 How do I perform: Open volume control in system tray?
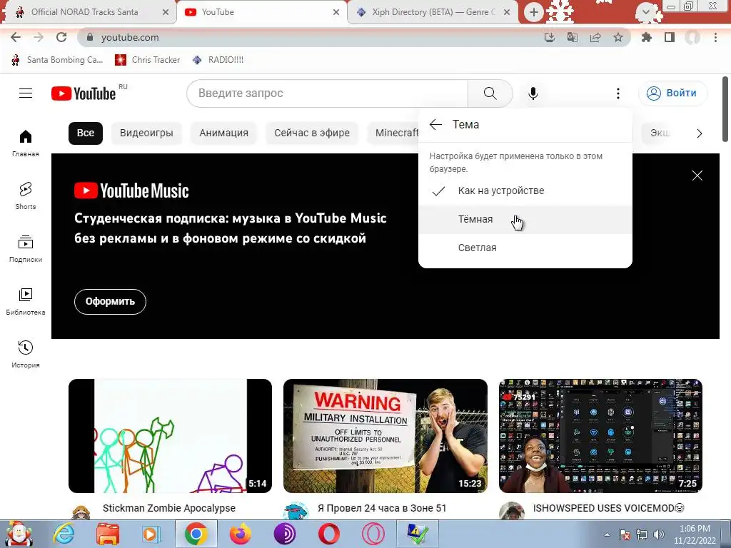(658, 534)
